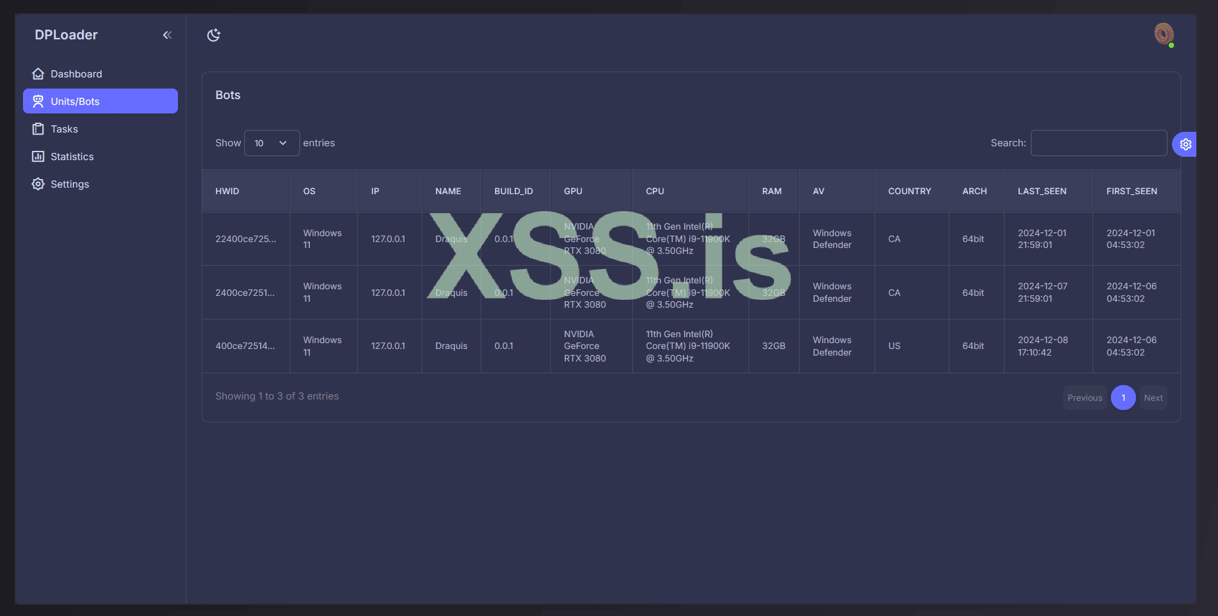The height and width of the screenshot is (616, 1218).
Task: Open the user avatar profile menu
Action: (1164, 34)
